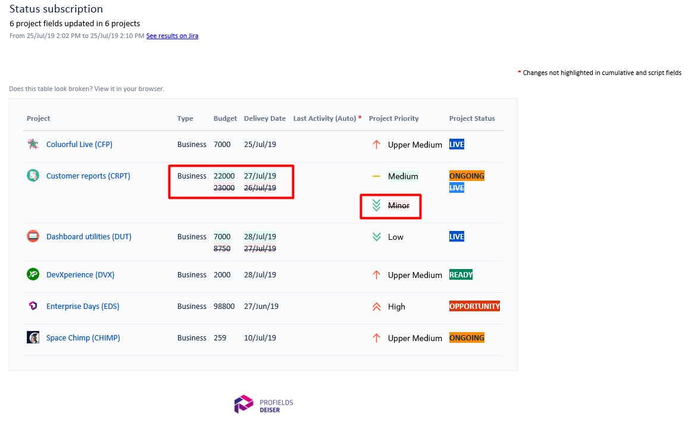Screen dimensions: 691x422
Task: Click the Medium priority dash icon
Action: 376,176
